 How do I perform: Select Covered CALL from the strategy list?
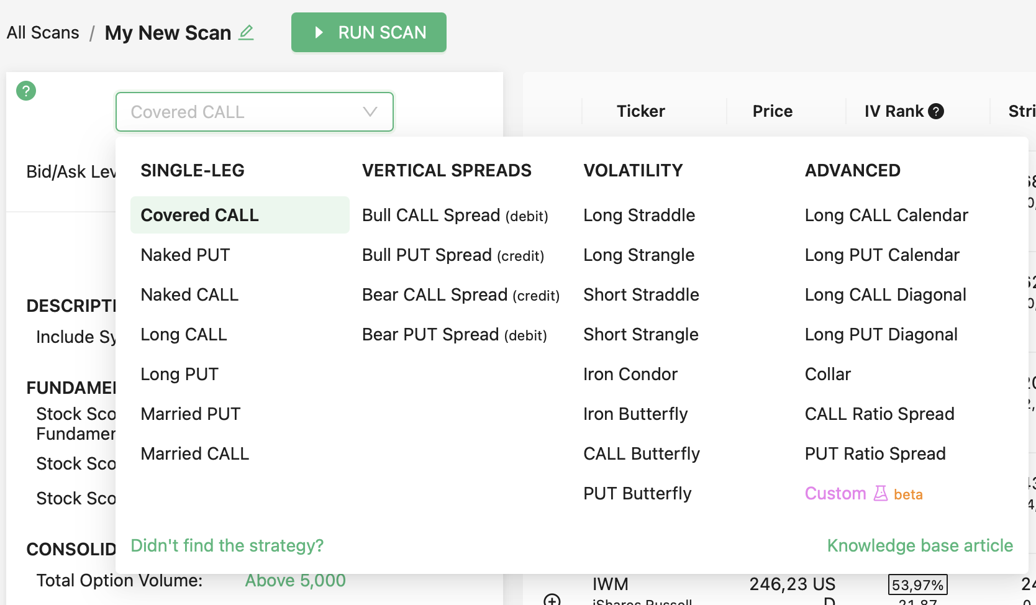pyautogui.click(x=199, y=215)
